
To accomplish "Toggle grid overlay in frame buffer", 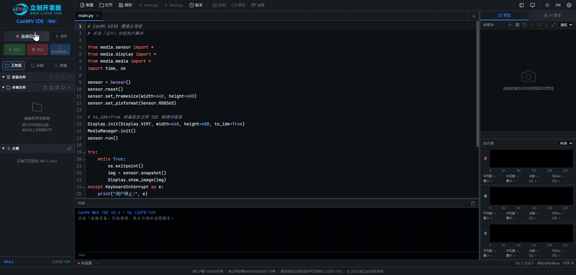I will [x=517, y=25].
